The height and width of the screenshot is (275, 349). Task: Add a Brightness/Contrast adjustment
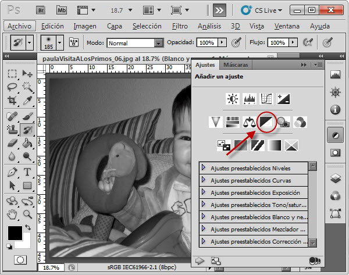233,99
